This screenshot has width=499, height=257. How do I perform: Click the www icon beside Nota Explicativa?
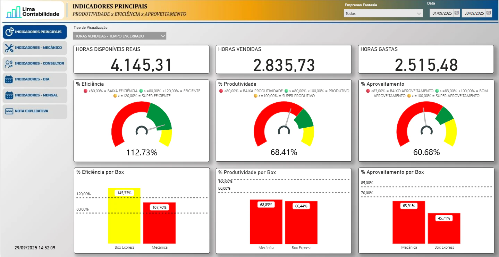coord(9,111)
